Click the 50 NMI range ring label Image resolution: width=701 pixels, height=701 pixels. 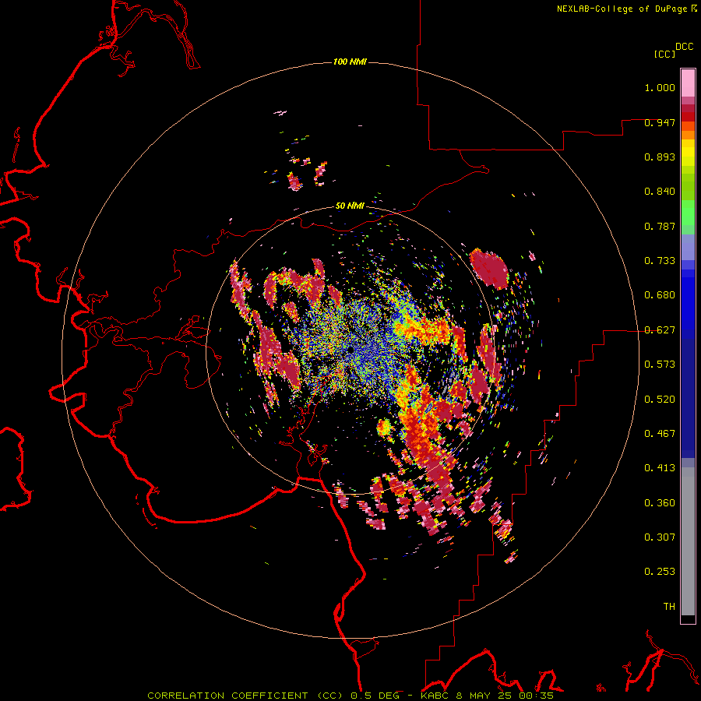(x=350, y=206)
